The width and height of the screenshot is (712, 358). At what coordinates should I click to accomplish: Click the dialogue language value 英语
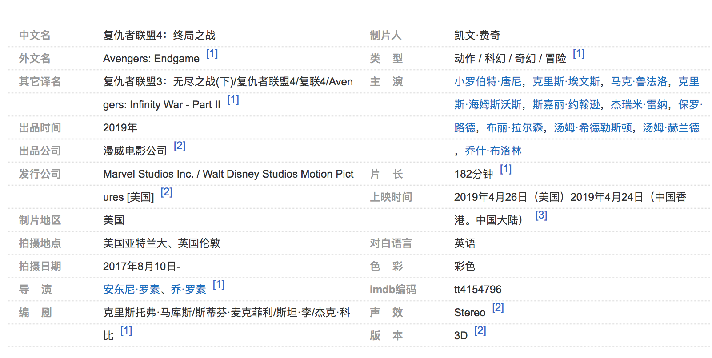click(465, 243)
